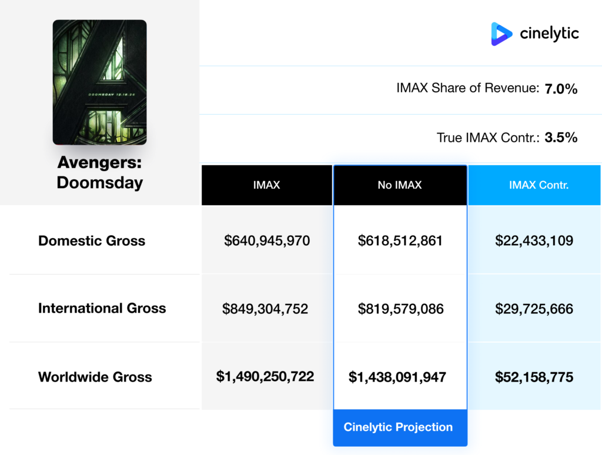Click the True IMAX Contr. 3.5% value

click(561, 138)
